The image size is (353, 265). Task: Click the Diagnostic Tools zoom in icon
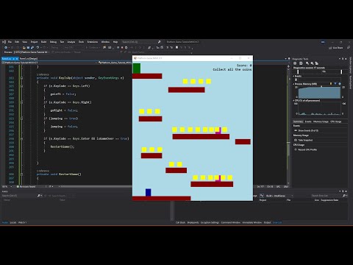(x=307, y=63)
